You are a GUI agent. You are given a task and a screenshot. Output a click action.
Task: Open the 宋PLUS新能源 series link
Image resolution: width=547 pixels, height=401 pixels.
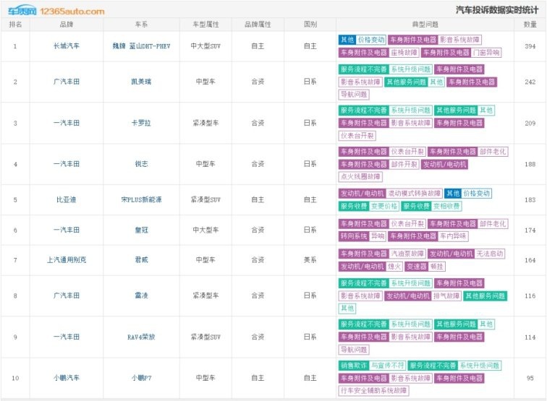pos(141,199)
